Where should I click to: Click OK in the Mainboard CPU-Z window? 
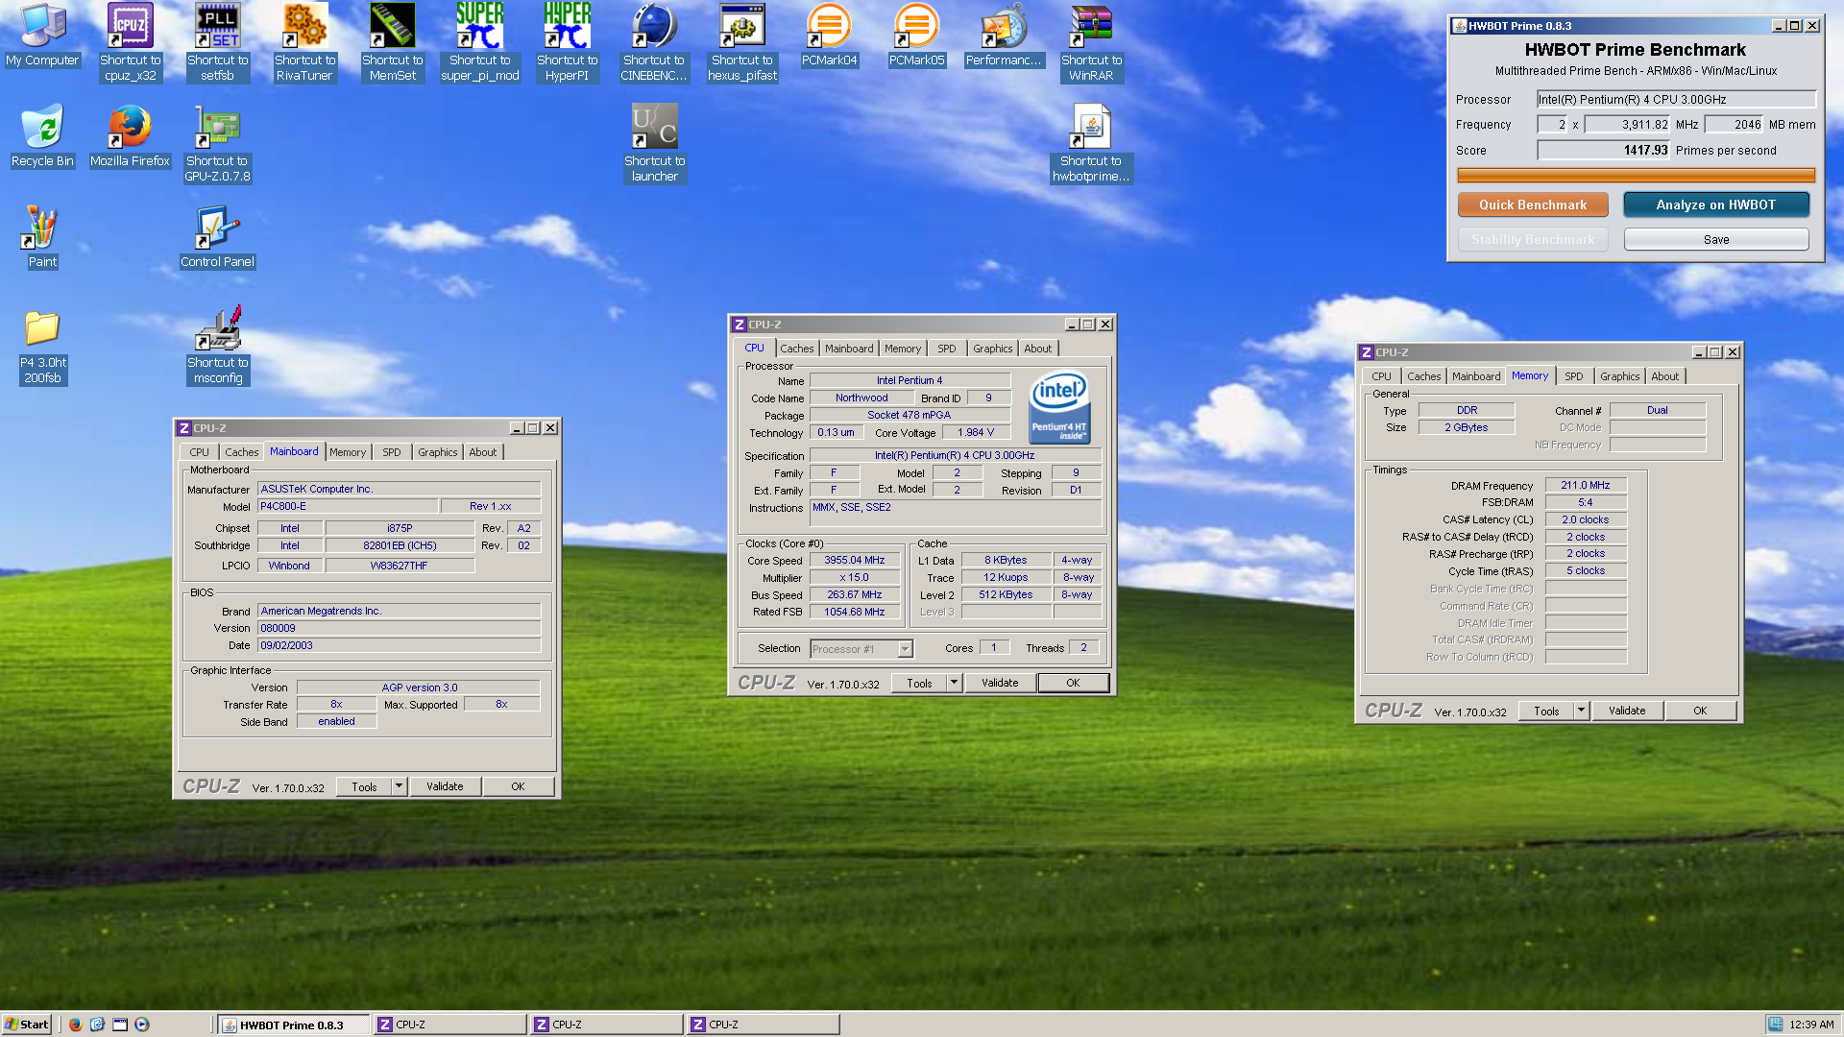(x=518, y=786)
